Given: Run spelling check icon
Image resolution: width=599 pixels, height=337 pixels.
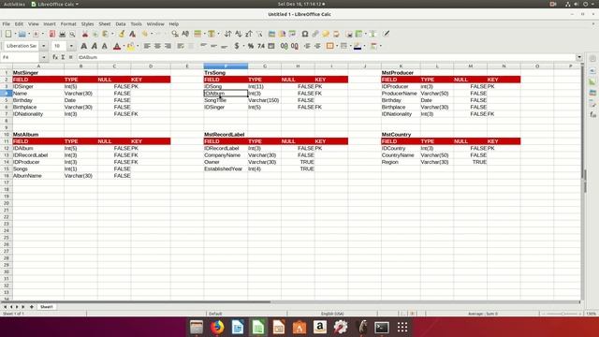Looking at the screenshot, I should (x=185, y=34).
